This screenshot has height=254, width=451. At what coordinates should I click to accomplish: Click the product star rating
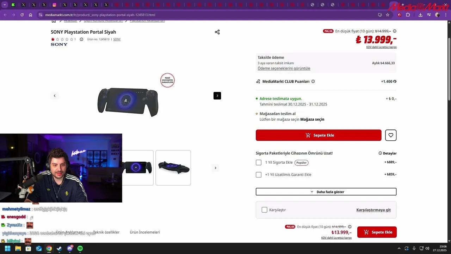click(x=62, y=39)
